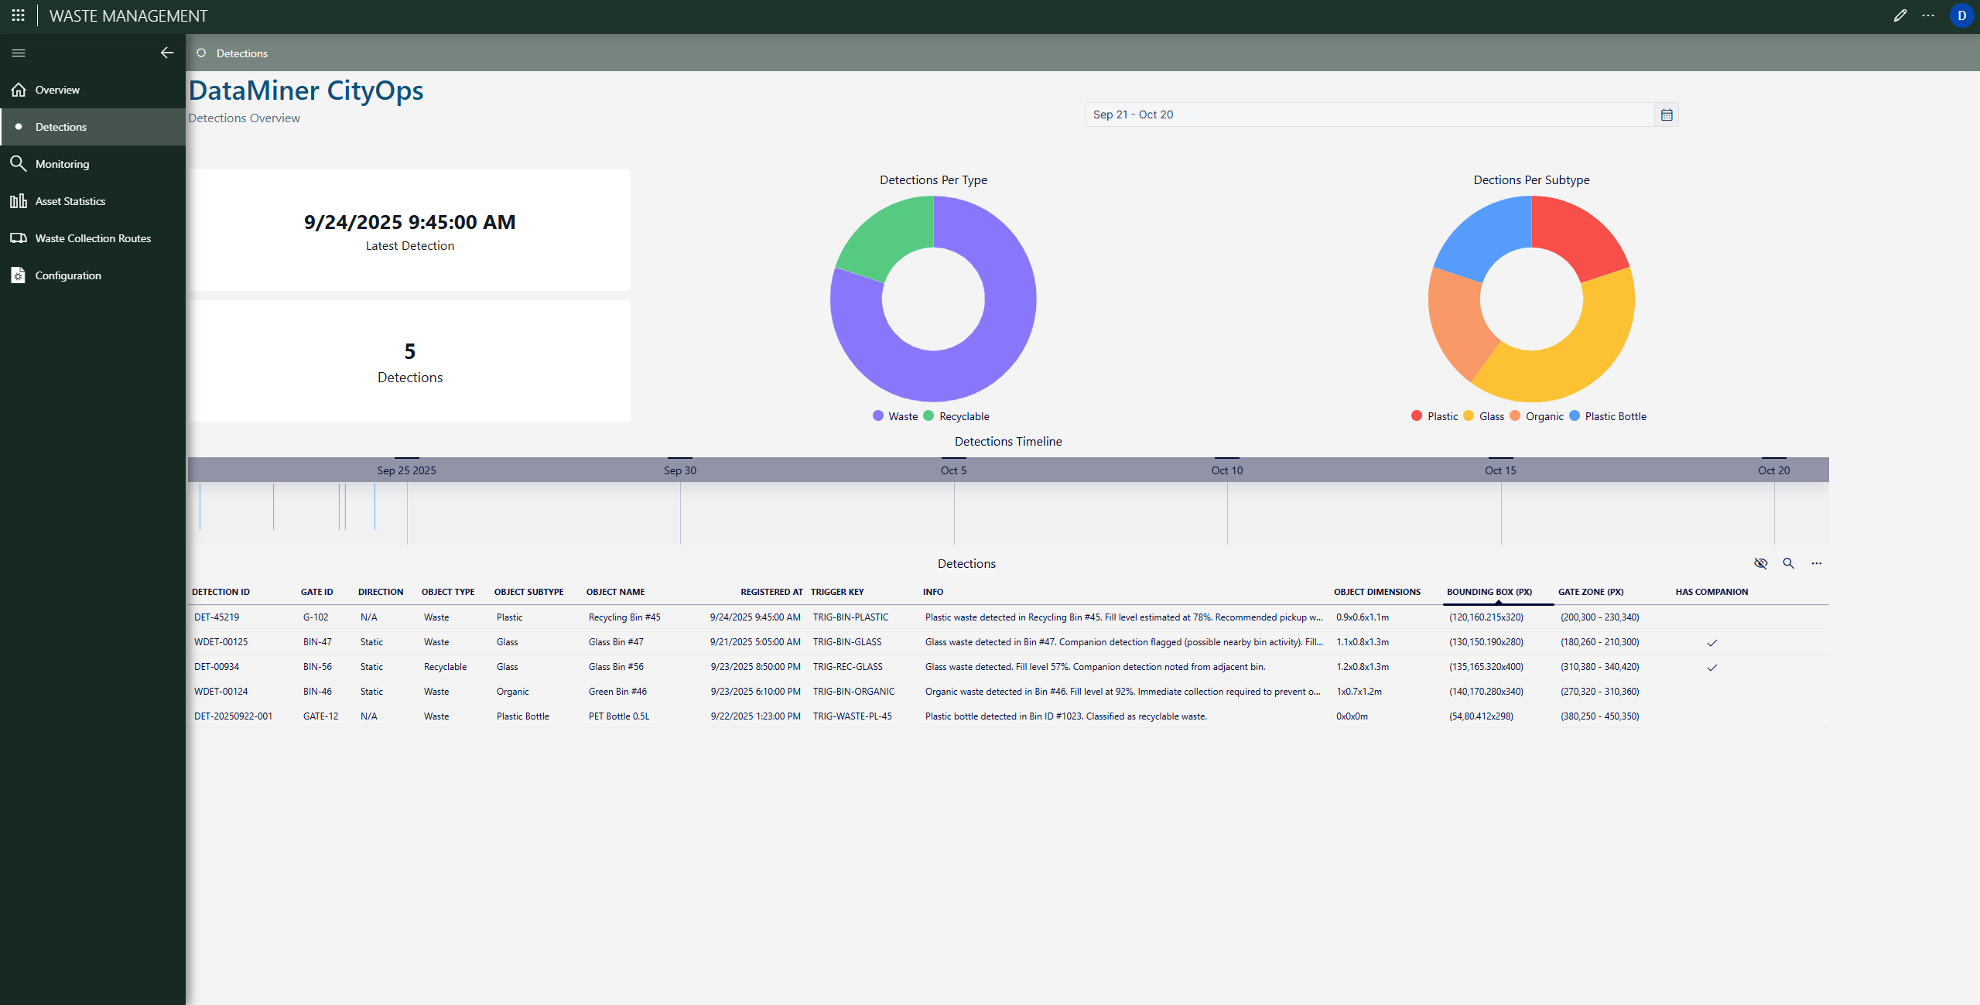Image resolution: width=1980 pixels, height=1005 pixels.
Task: Select the DET-45219 detection row
Action: (217, 617)
